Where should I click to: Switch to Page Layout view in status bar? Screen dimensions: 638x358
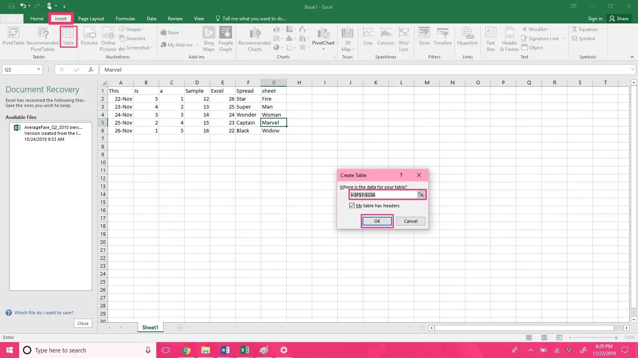pos(544,337)
